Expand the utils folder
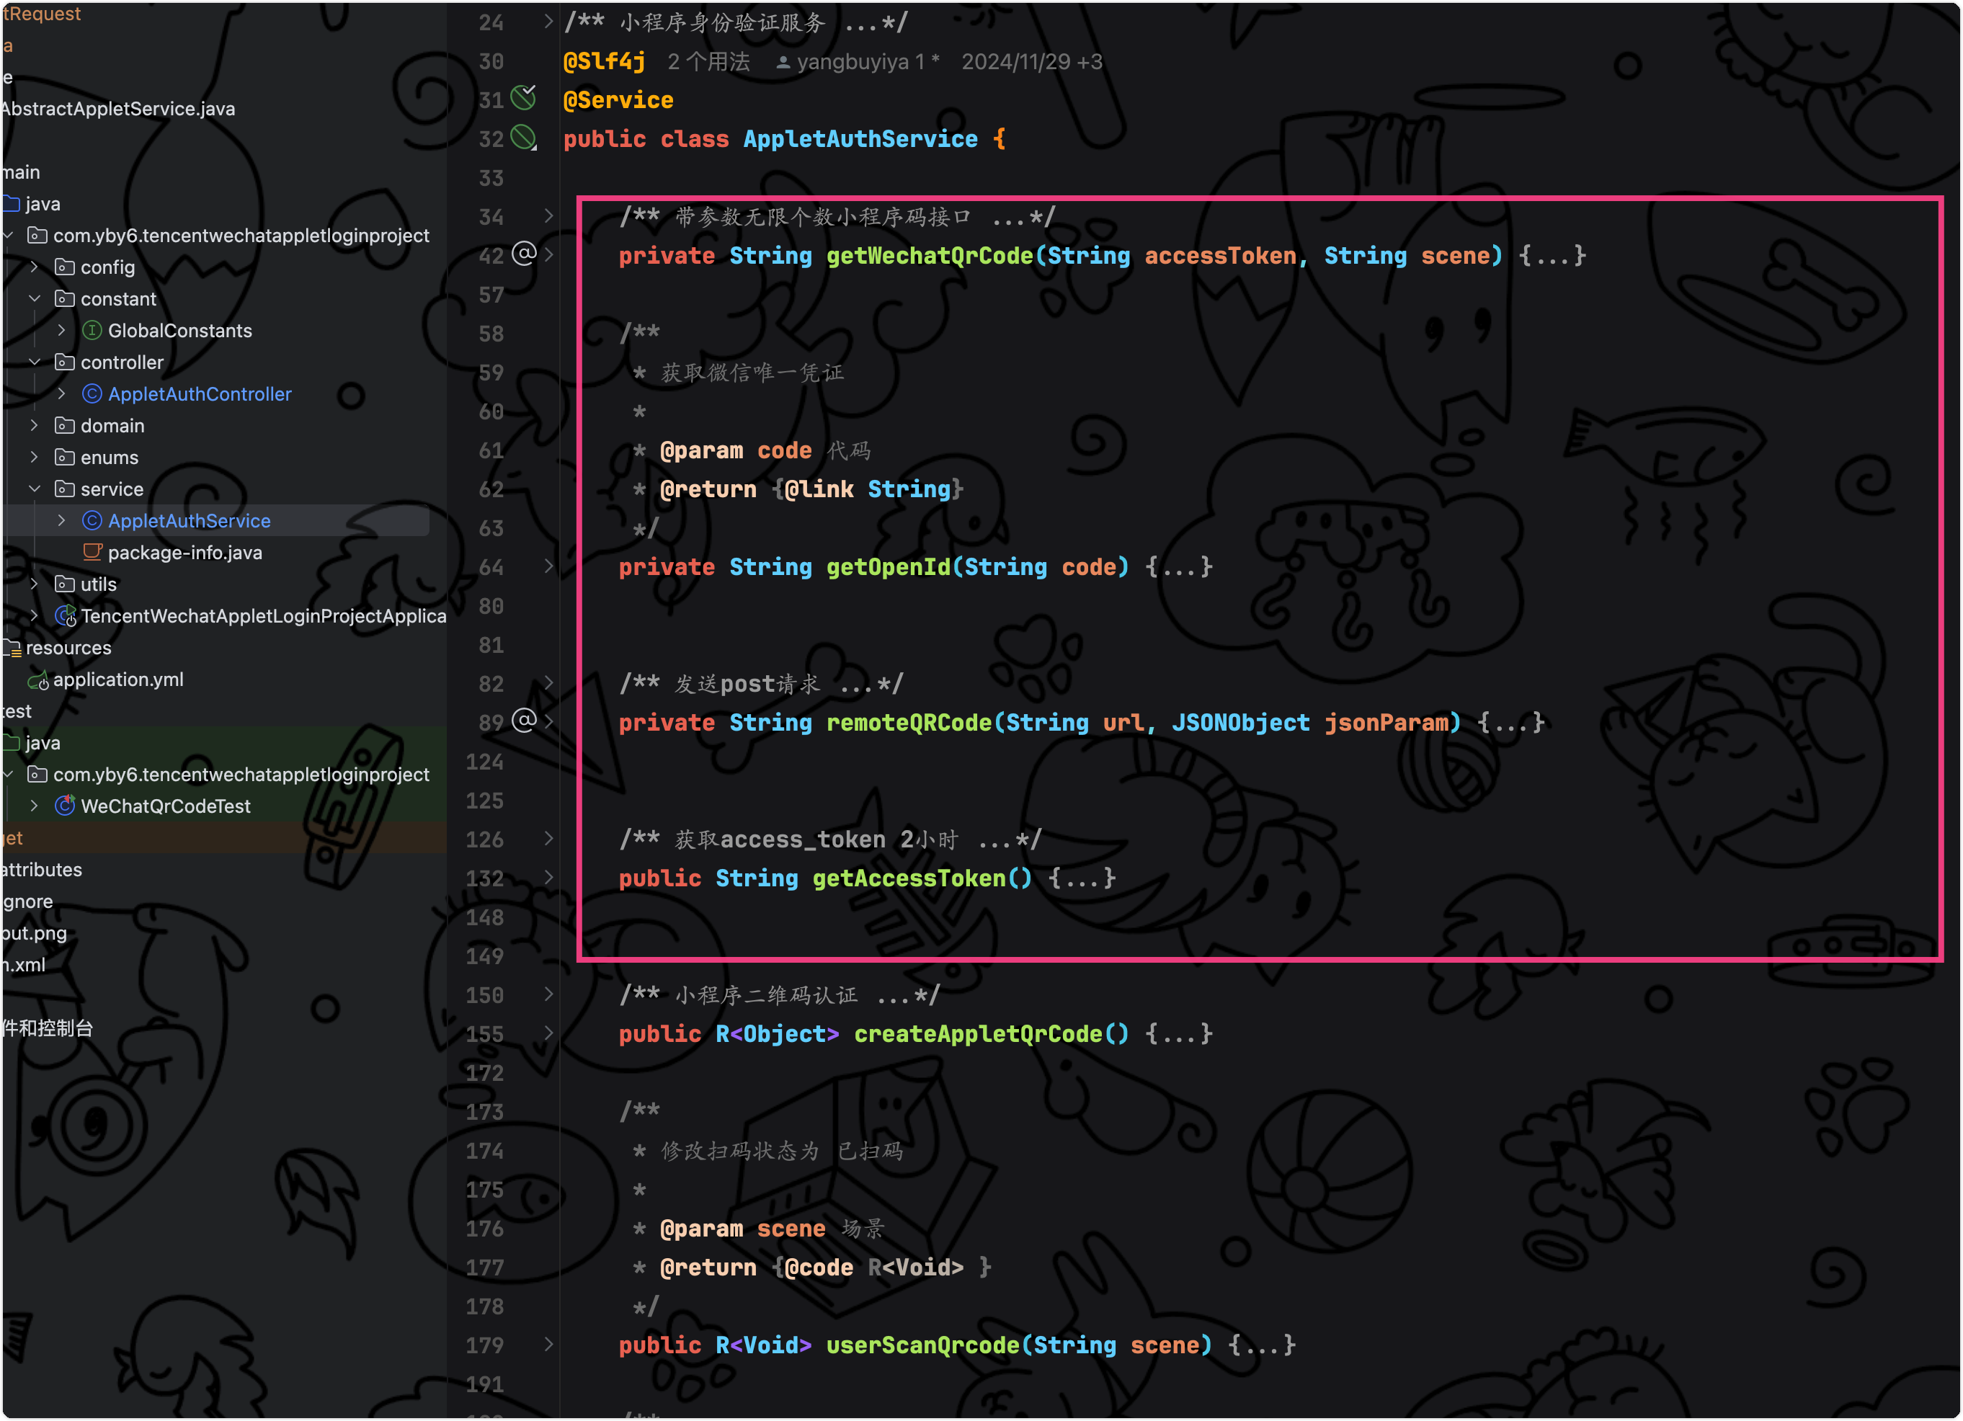The image size is (1963, 1421). coord(35,584)
